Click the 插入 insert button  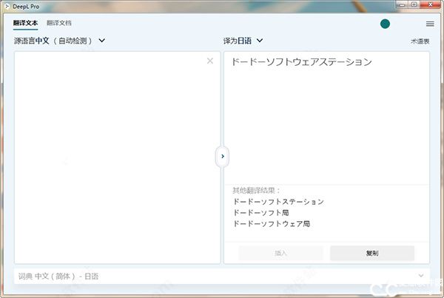pos(280,253)
